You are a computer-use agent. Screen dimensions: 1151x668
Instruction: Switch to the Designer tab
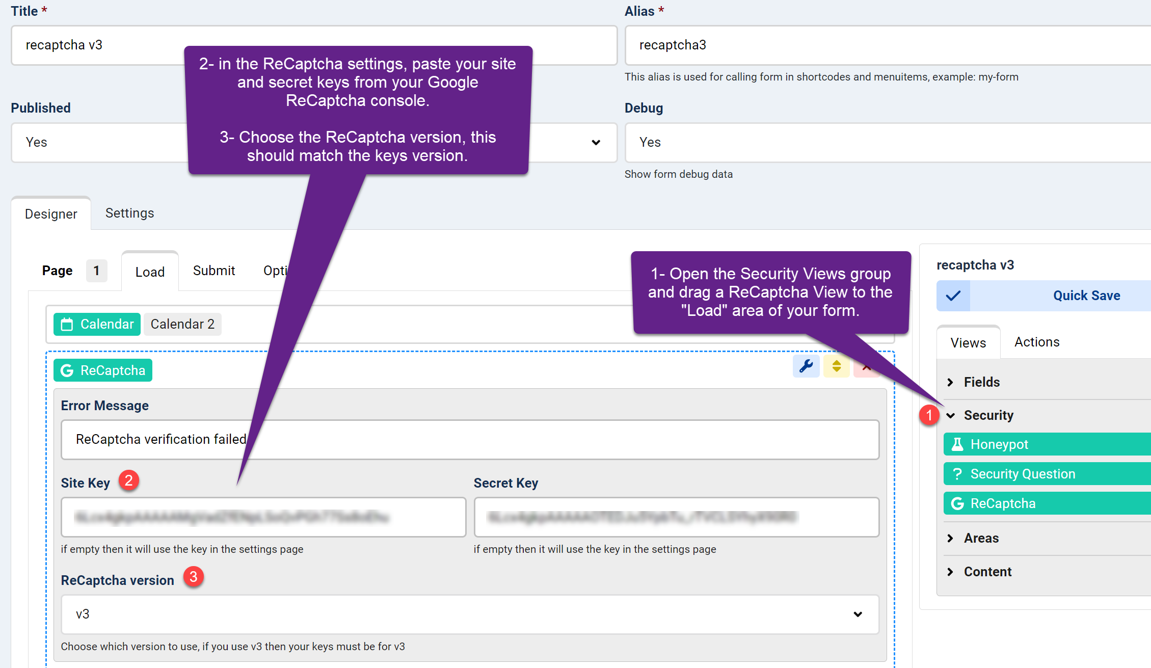[x=51, y=213]
